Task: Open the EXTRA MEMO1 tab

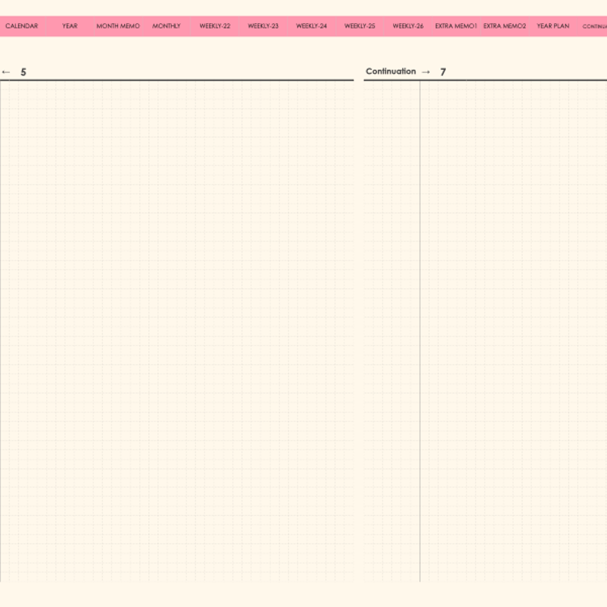Action: click(456, 26)
